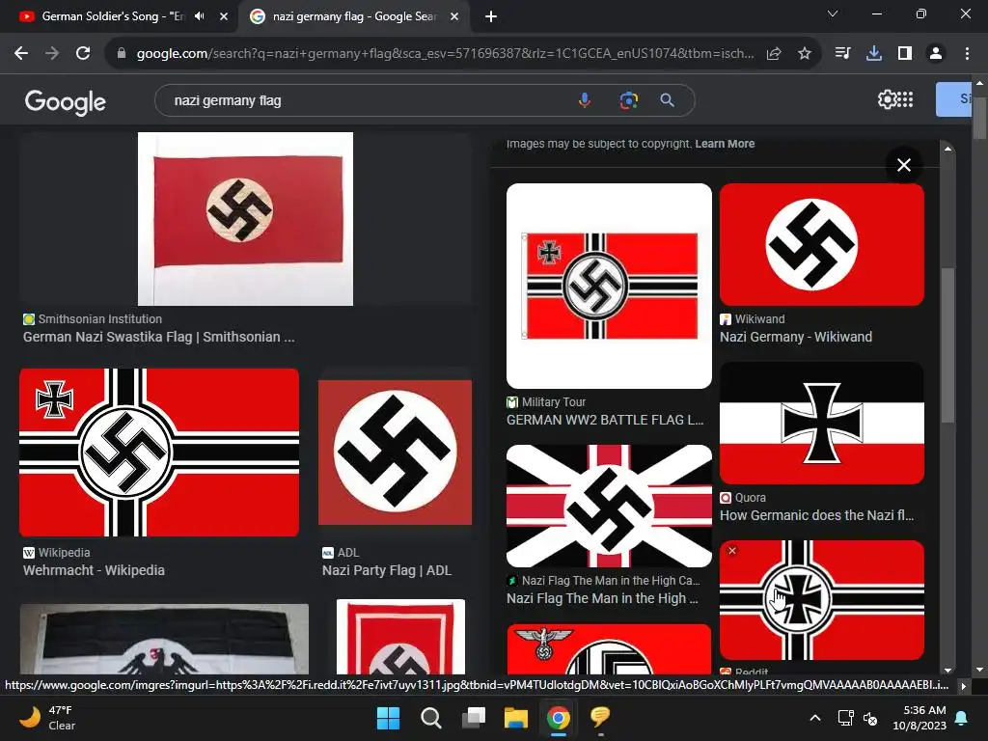The image size is (988, 741).
Task: Open Google apps grid
Action: point(905,99)
